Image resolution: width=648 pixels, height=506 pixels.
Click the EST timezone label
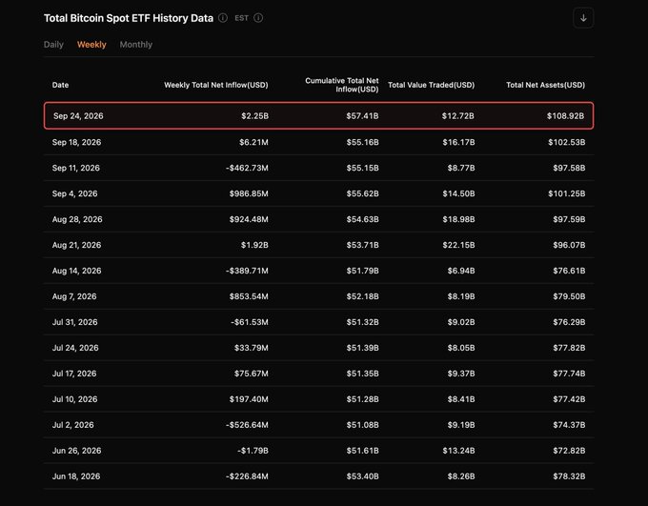(x=242, y=18)
